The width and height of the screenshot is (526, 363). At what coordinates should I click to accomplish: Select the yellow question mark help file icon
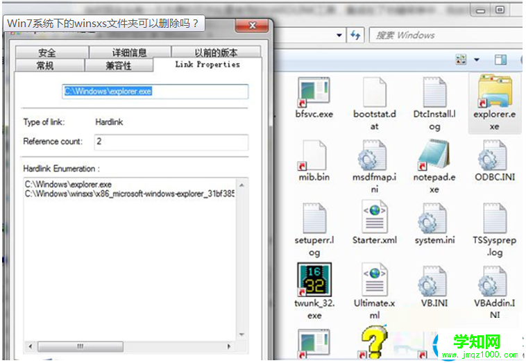coord(373,343)
